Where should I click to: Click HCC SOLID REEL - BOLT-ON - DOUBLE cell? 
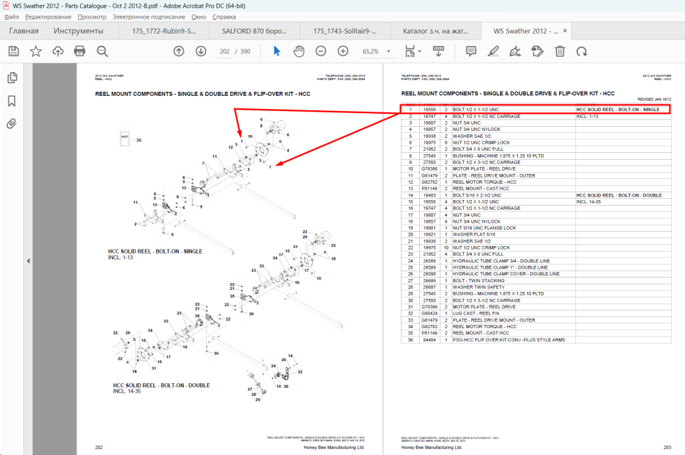619,195
